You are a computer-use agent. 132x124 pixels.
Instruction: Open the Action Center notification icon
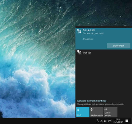pos(127,121)
